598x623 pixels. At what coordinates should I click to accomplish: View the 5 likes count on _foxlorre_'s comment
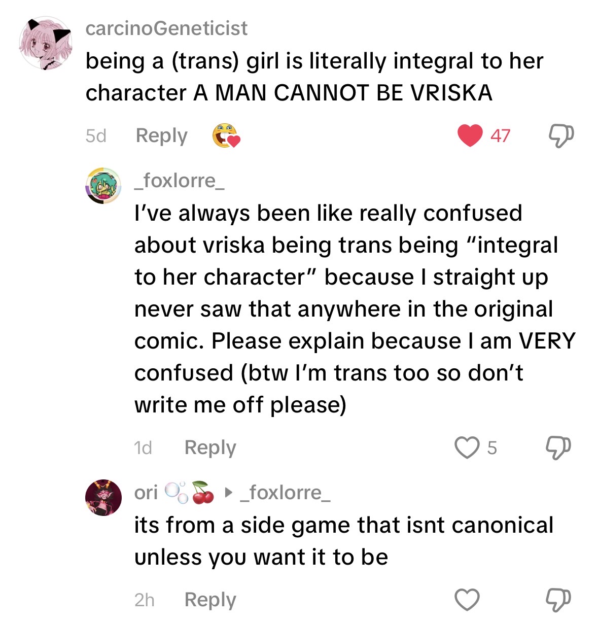point(492,447)
